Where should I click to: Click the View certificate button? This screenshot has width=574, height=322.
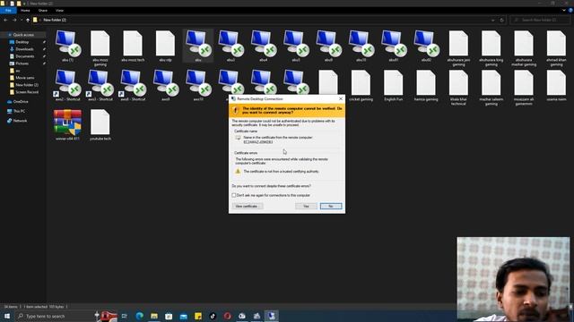248,207
